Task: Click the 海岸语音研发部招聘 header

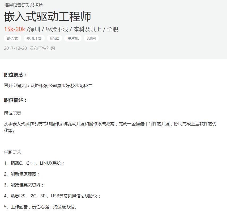Action: [23, 5]
